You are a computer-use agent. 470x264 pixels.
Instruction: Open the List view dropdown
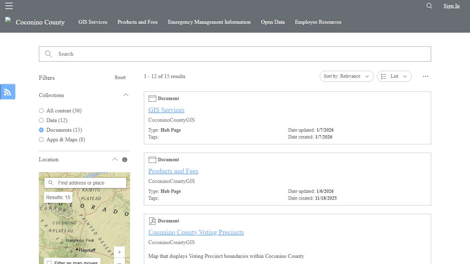[394, 76]
